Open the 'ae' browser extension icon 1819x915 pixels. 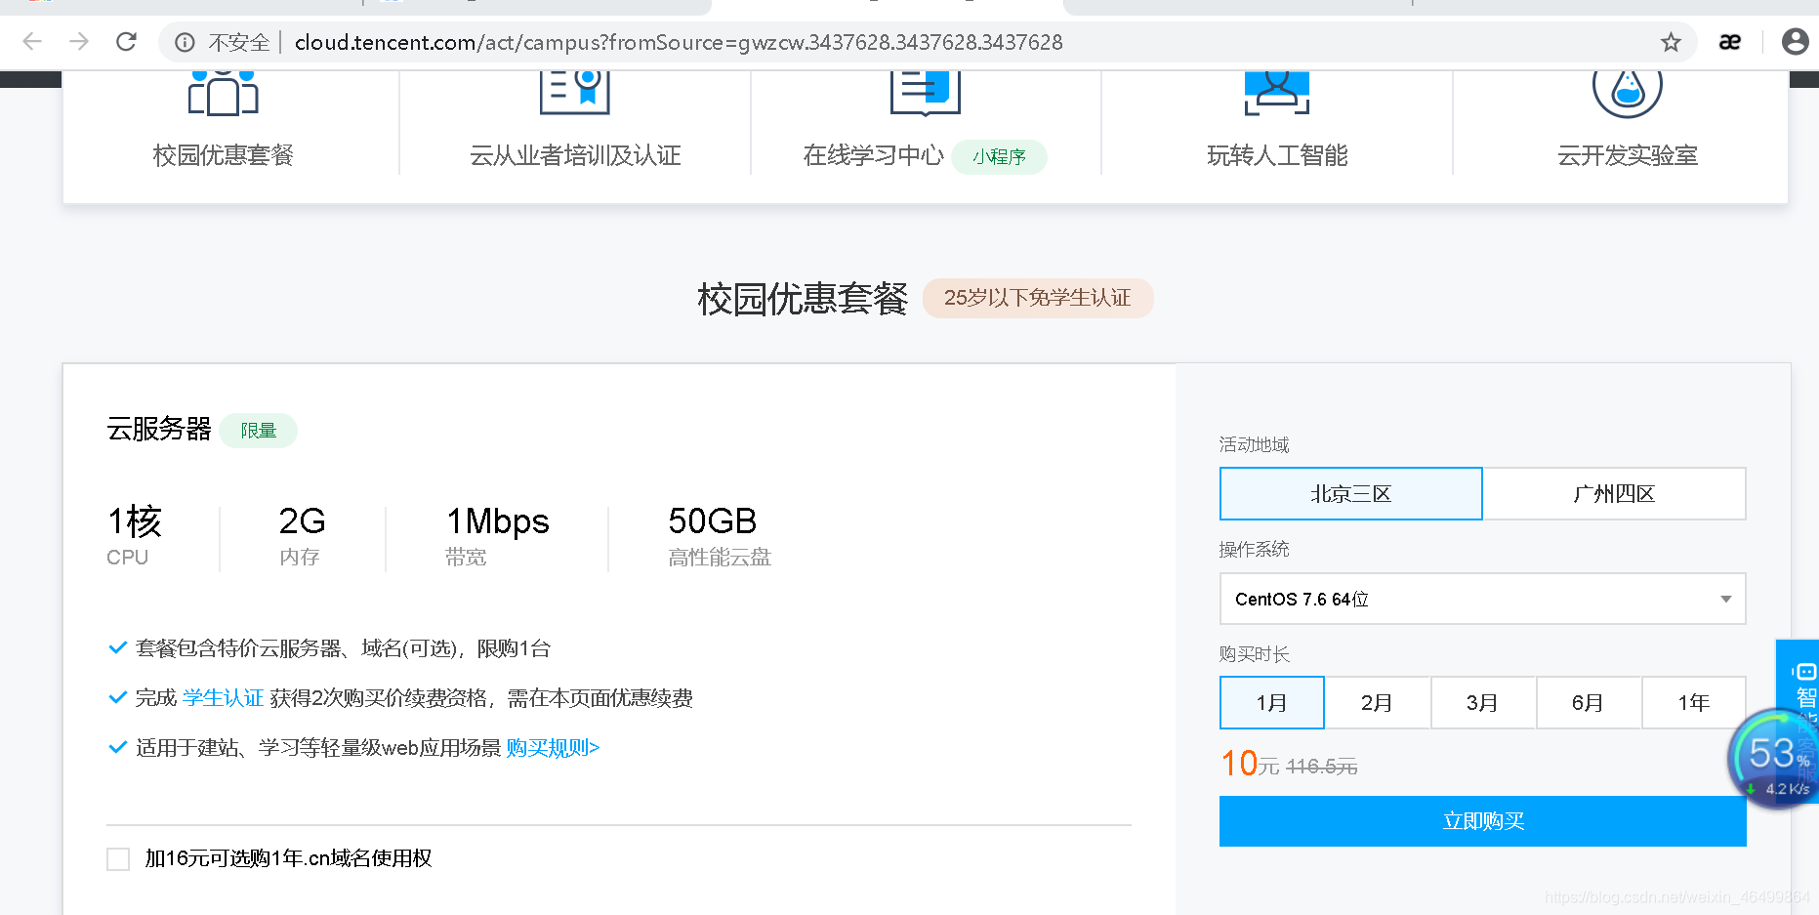pyautogui.click(x=1729, y=42)
